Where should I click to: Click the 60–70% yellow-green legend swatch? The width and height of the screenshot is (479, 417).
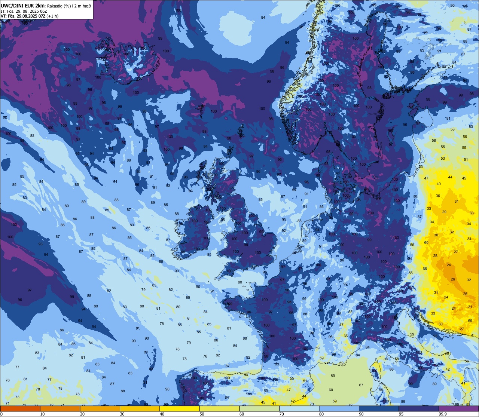pyautogui.click(x=259, y=408)
